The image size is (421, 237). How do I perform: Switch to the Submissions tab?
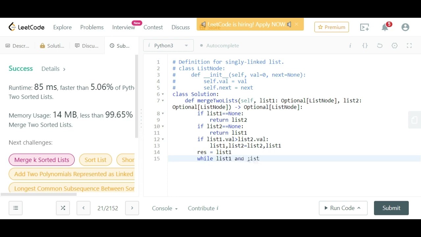point(120,46)
